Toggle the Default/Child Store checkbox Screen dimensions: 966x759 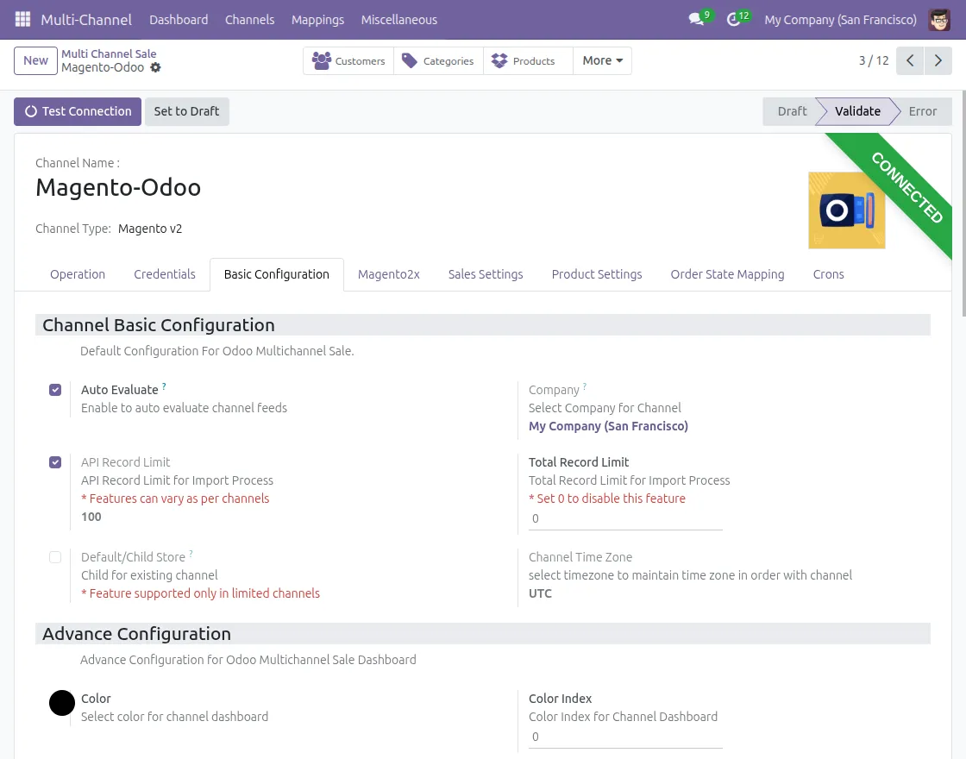point(55,557)
